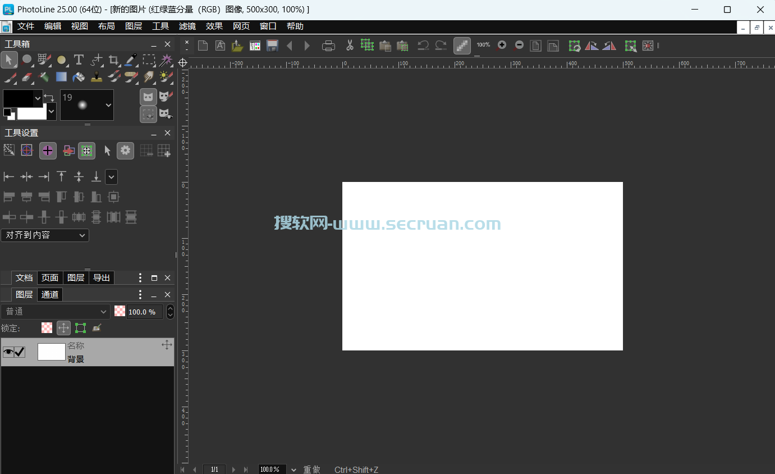Select the arrow Layer tool in toolbox
Screen dimensions: 775x474
(x=9, y=60)
